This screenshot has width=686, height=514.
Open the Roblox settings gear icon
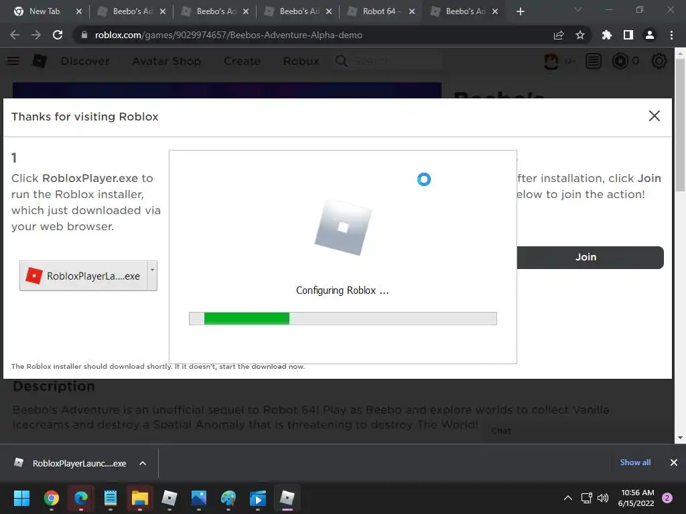(x=659, y=61)
